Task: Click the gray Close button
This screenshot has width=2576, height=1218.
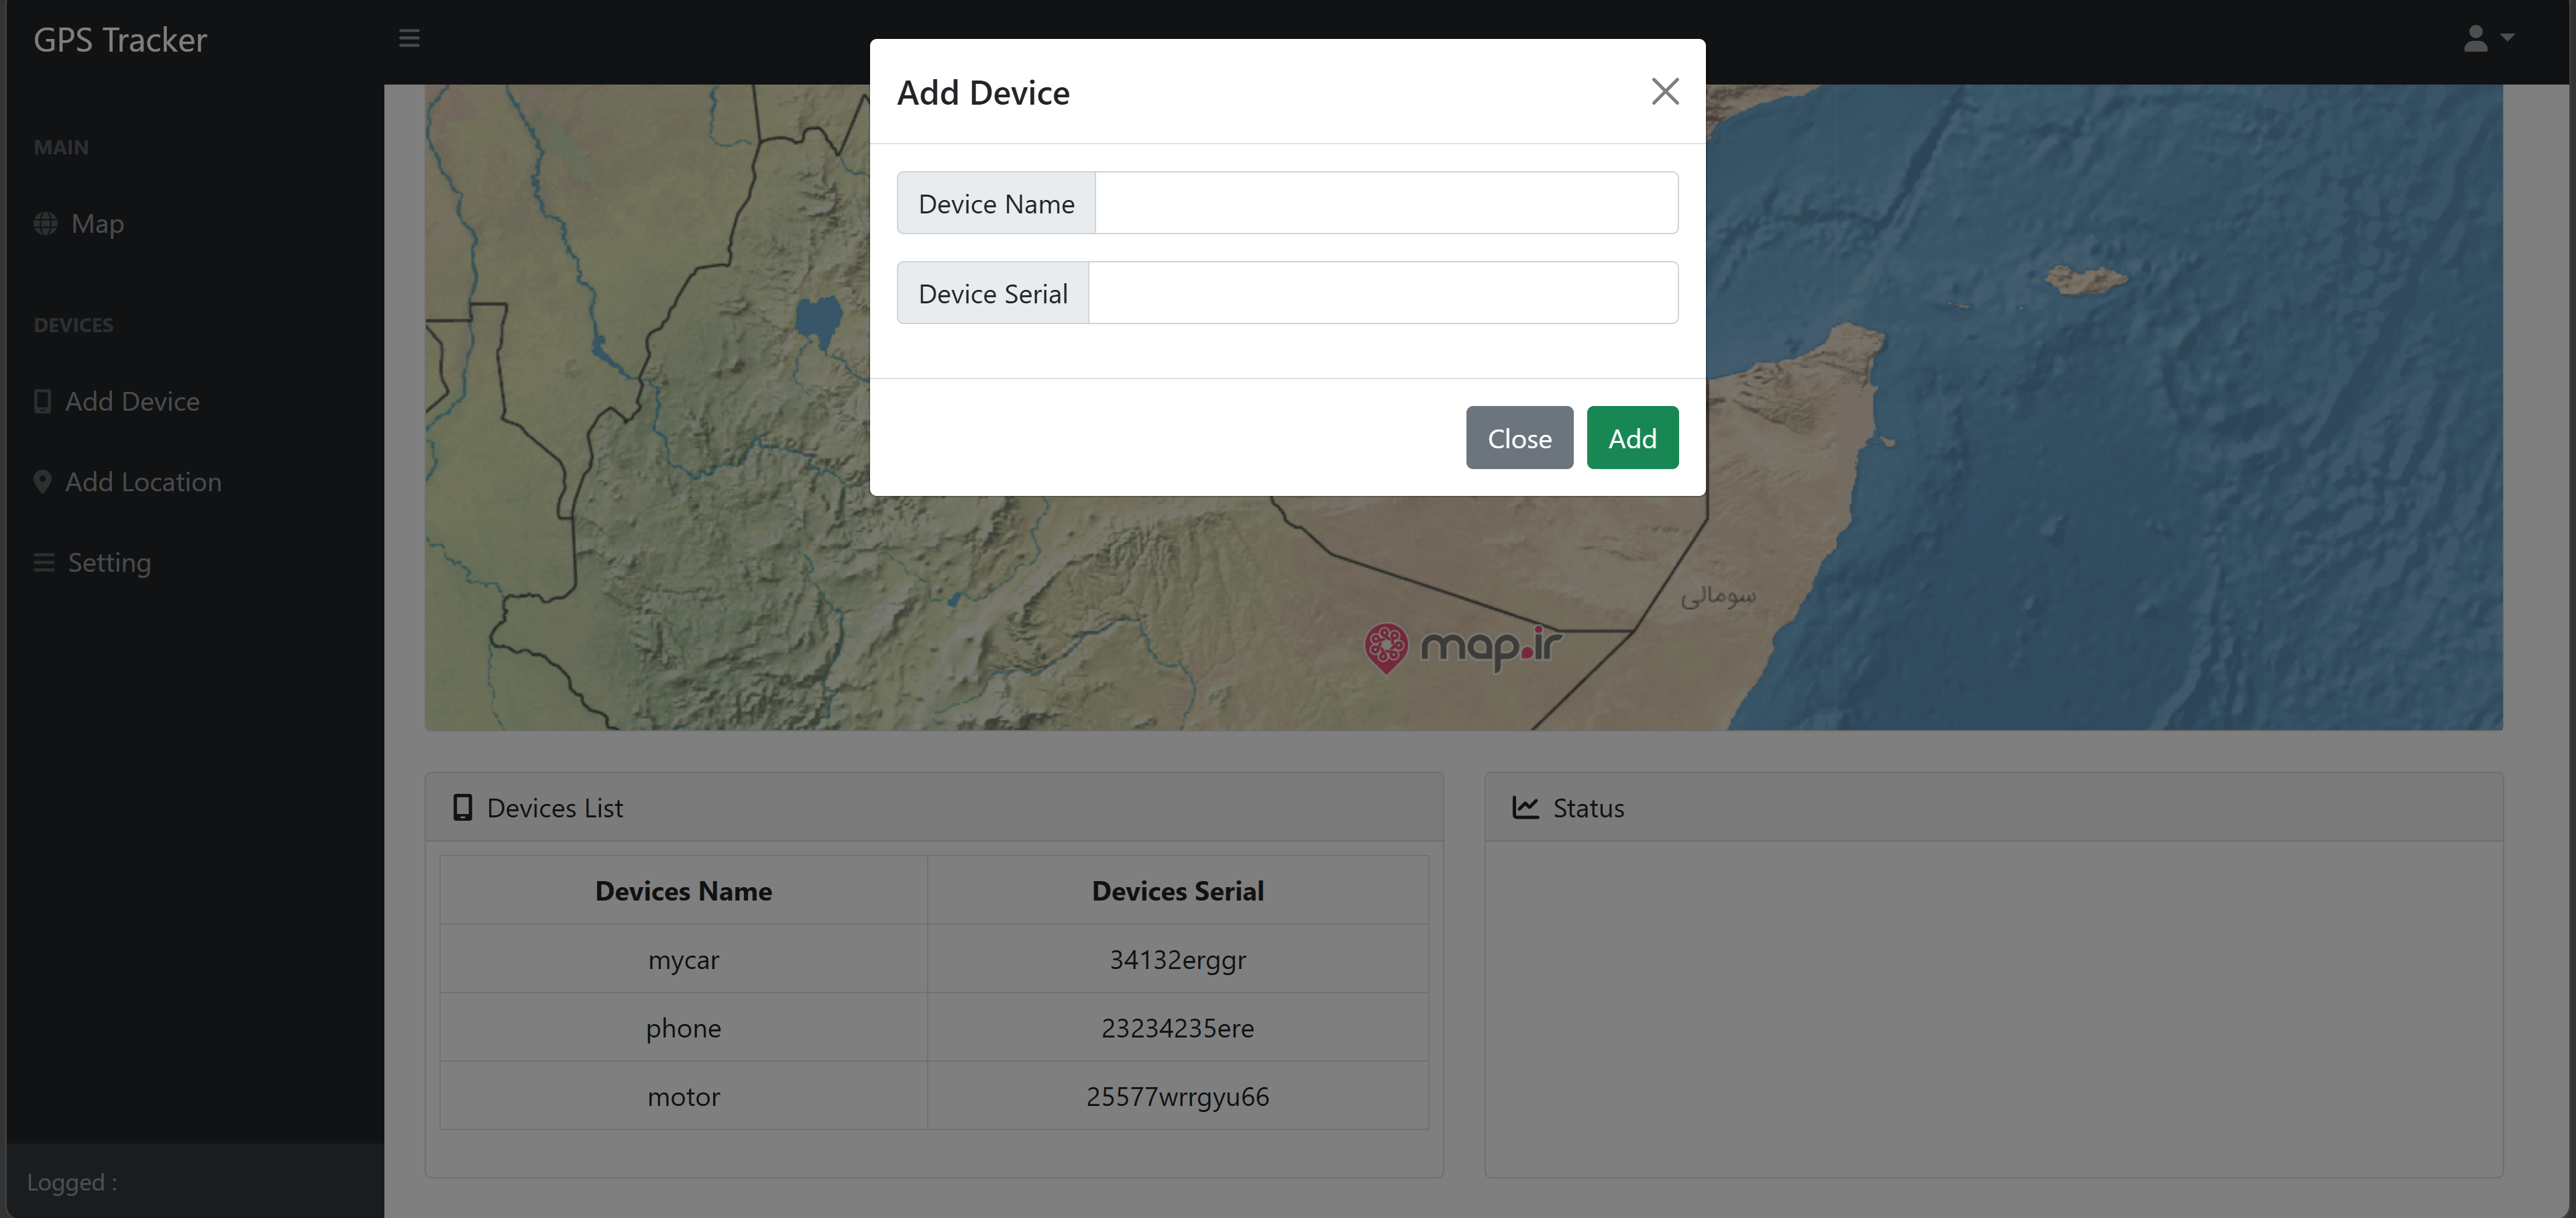Action: (x=1519, y=438)
